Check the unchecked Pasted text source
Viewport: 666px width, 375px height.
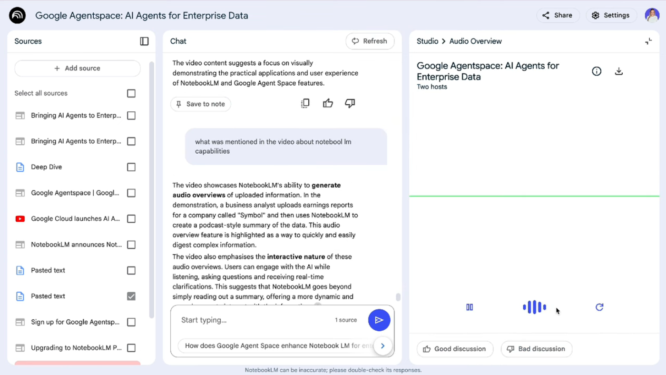pyautogui.click(x=131, y=270)
